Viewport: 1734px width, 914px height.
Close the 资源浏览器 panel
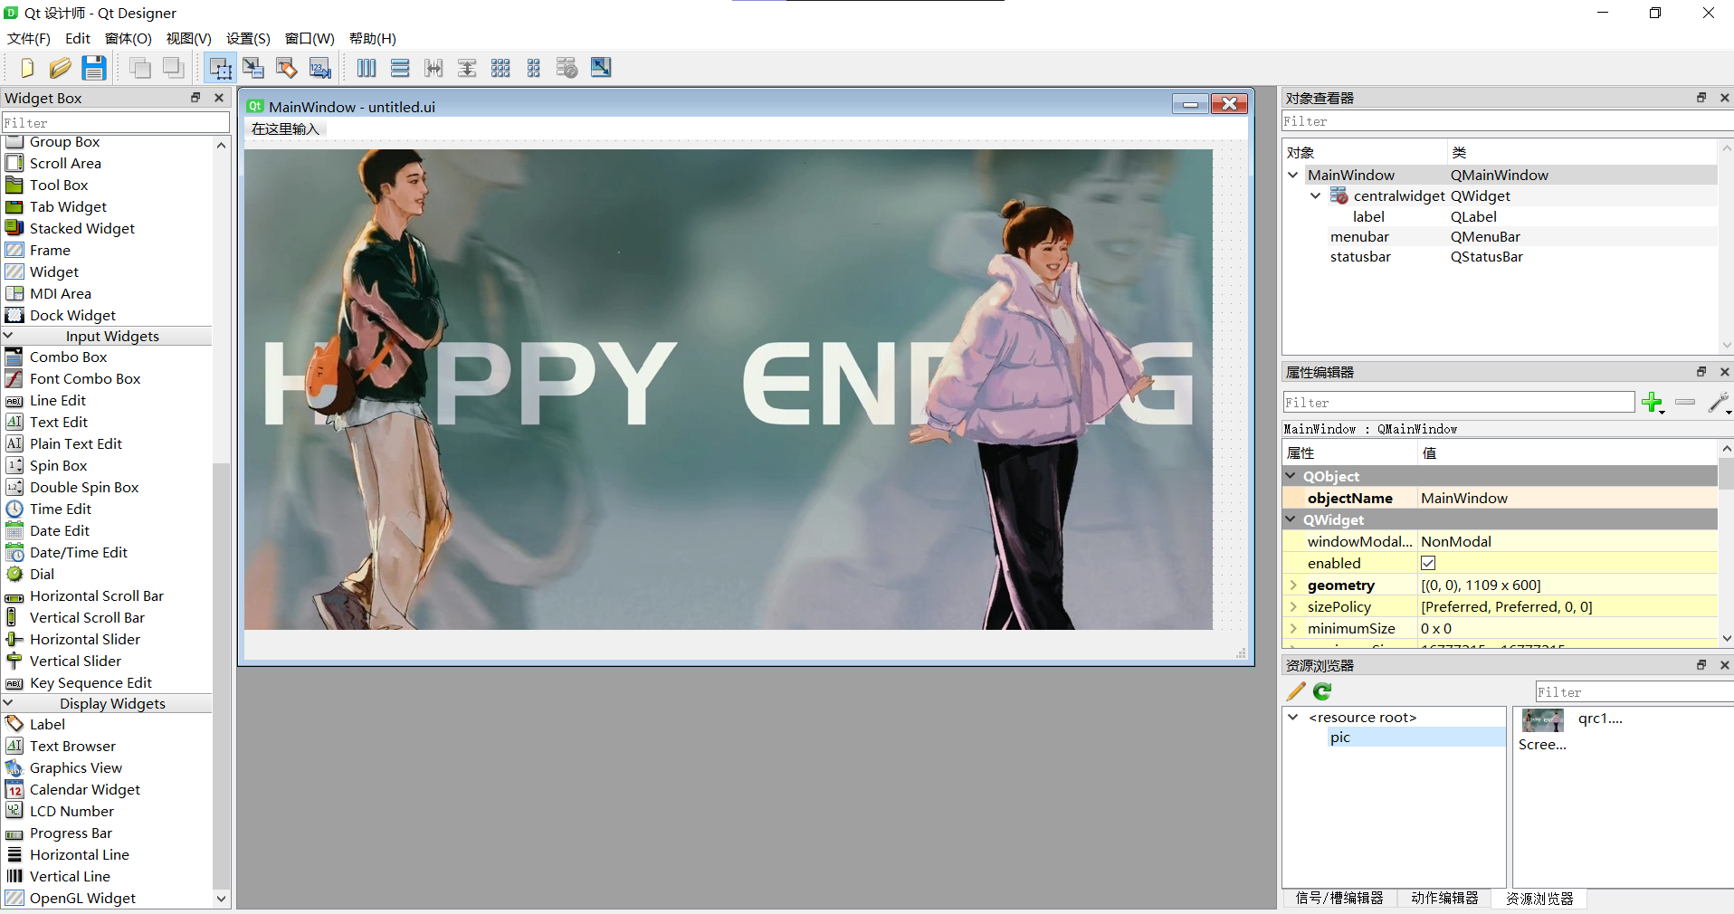click(x=1725, y=665)
